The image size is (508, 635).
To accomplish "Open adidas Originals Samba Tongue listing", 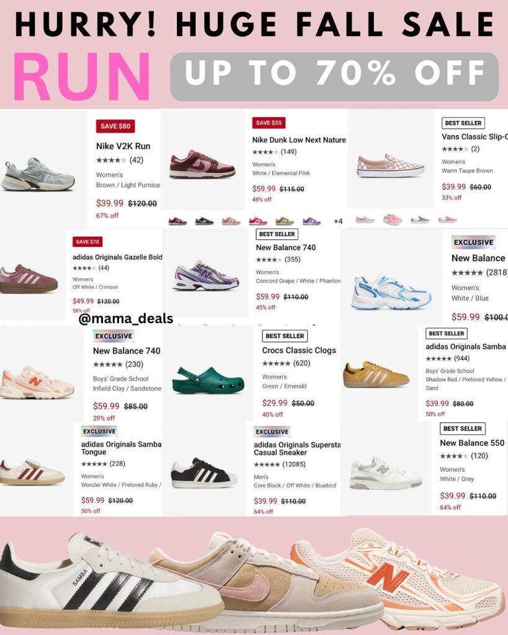I will (121, 448).
